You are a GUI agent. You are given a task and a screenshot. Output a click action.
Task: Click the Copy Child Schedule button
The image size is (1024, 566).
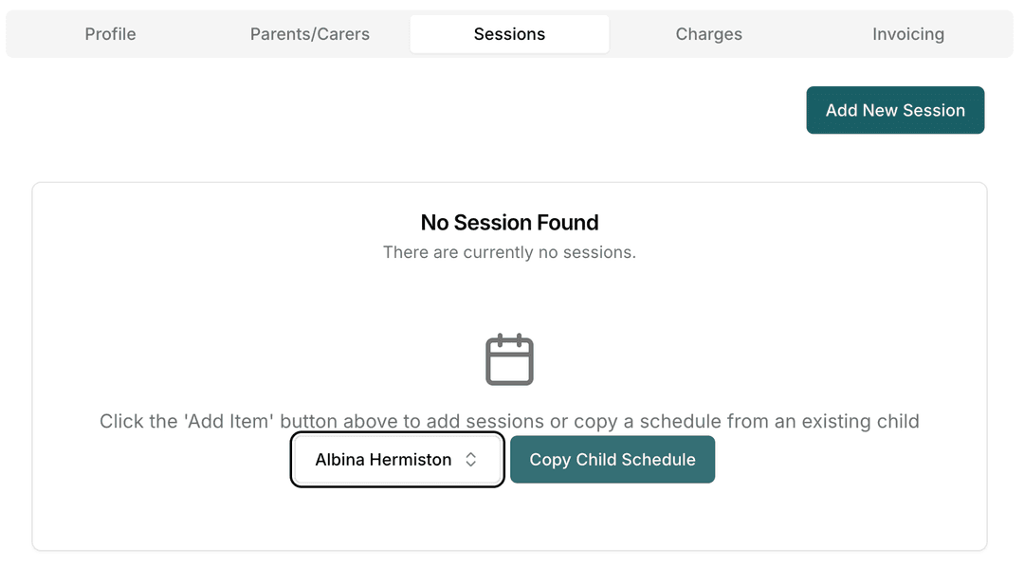click(613, 460)
